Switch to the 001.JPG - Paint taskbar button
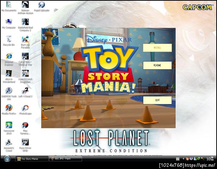The width and height of the screenshot is (217, 169). click(x=65, y=159)
